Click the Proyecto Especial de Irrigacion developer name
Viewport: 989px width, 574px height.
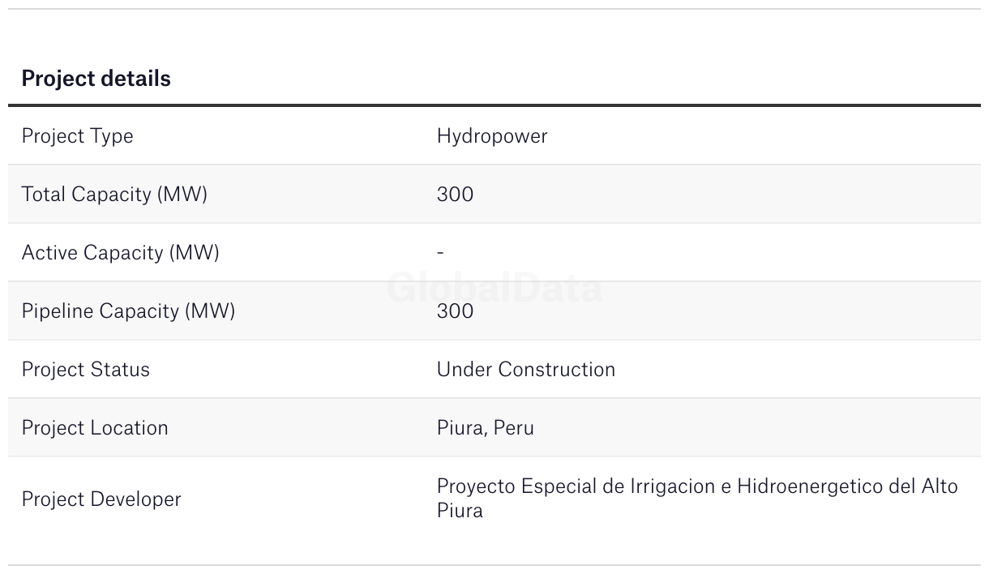(x=697, y=499)
